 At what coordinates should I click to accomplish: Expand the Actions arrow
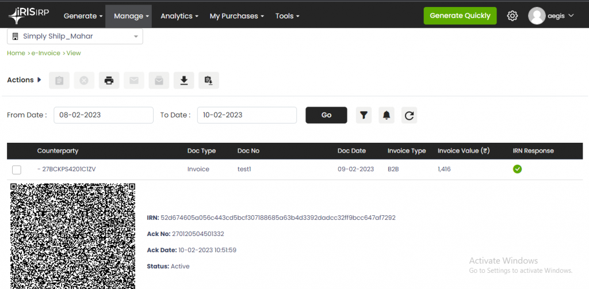[x=40, y=79]
